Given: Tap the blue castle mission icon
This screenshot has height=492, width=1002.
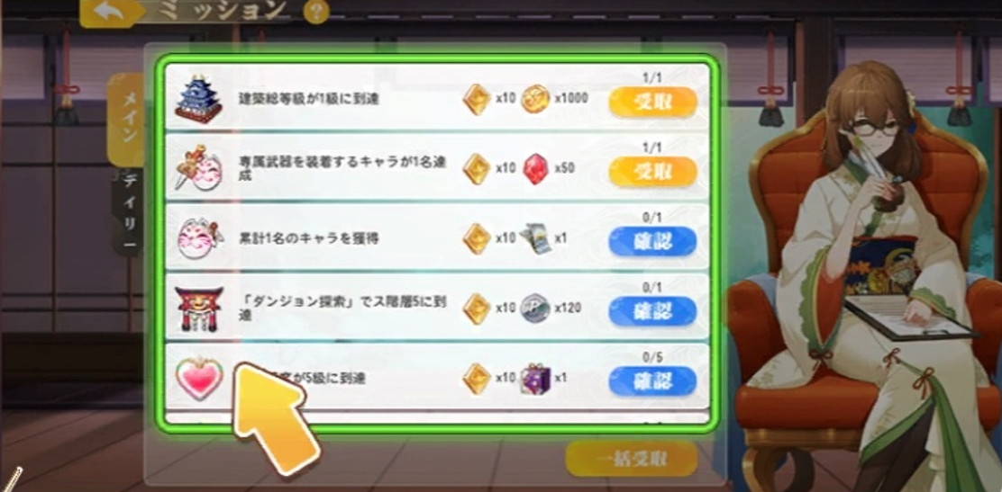Looking at the screenshot, I should coord(199,99).
